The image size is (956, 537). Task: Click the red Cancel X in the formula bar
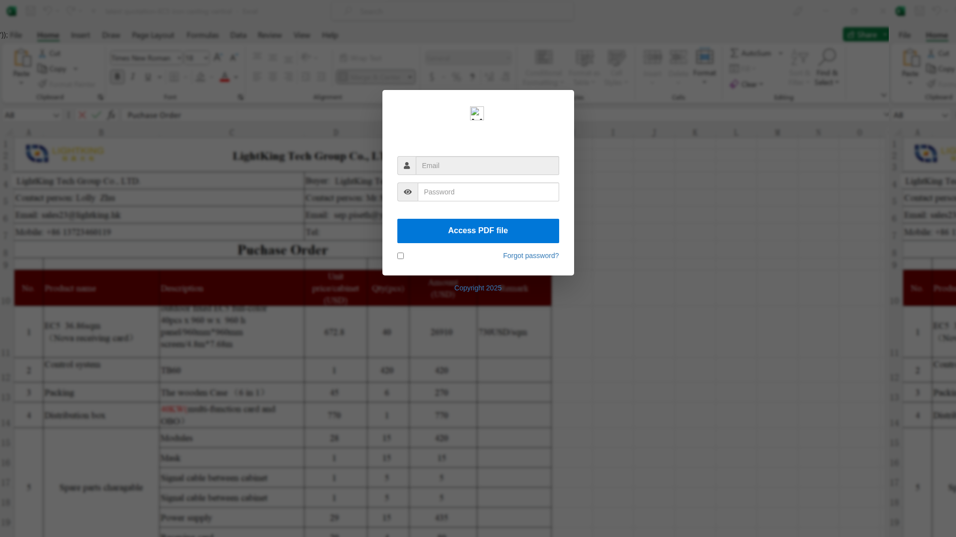[82, 115]
